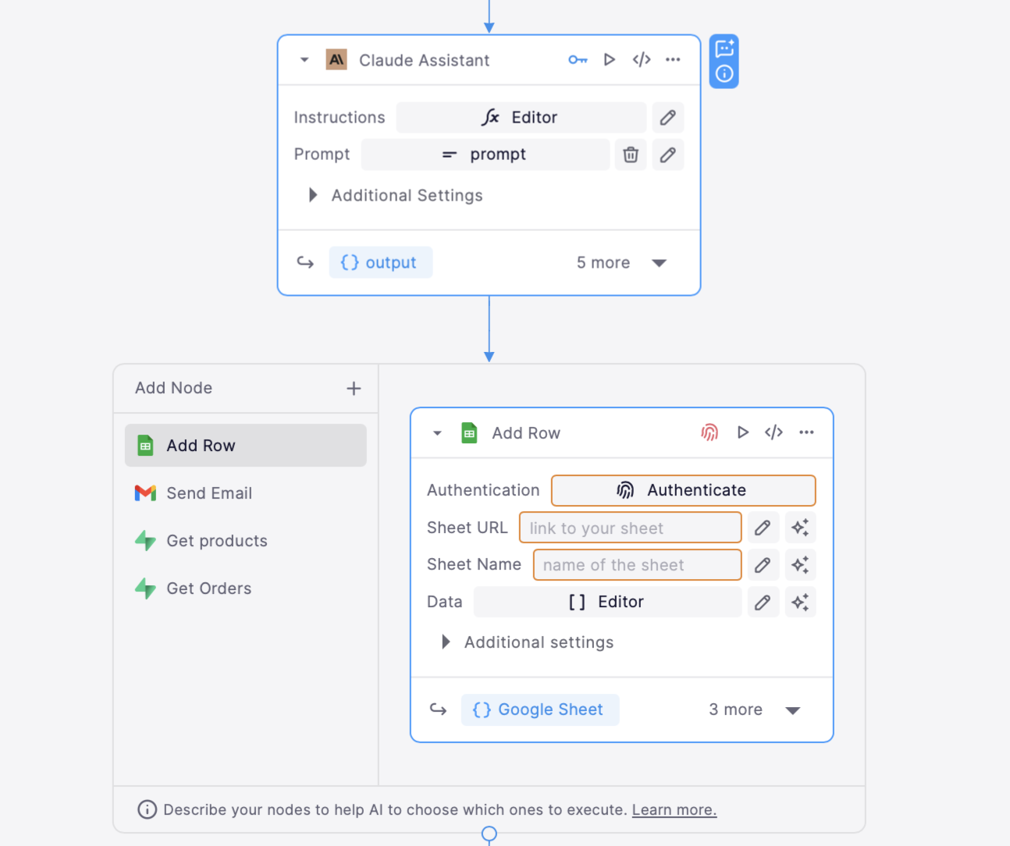Collapse the Claude Assistant node
The image size is (1010, 846).
304,60
